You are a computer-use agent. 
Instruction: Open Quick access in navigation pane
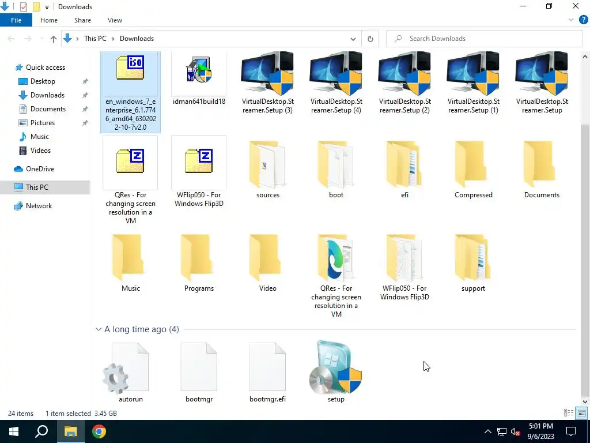(x=45, y=67)
